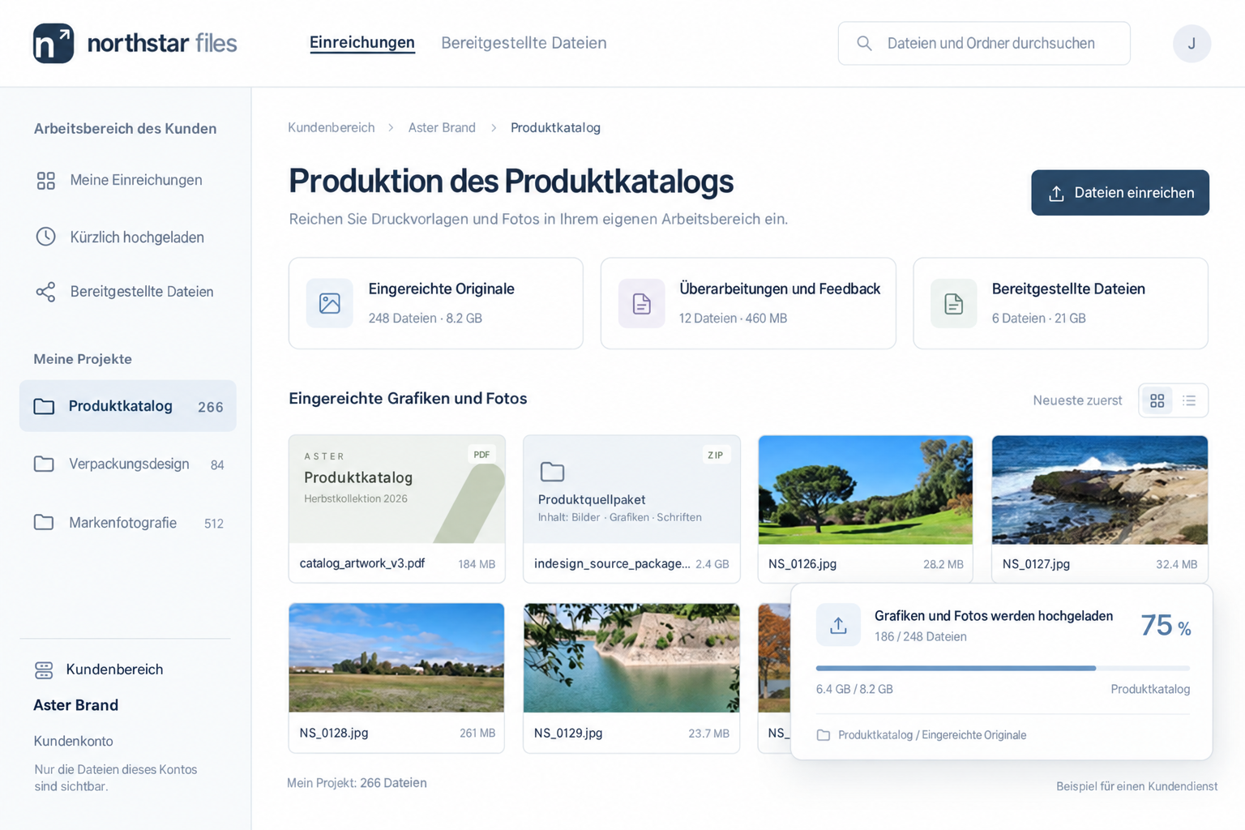The width and height of the screenshot is (1245, 830).
Task: Click the folder icon beside Produktkatalog / Eingereichte Originale
Action: click(x=824, y=735)
